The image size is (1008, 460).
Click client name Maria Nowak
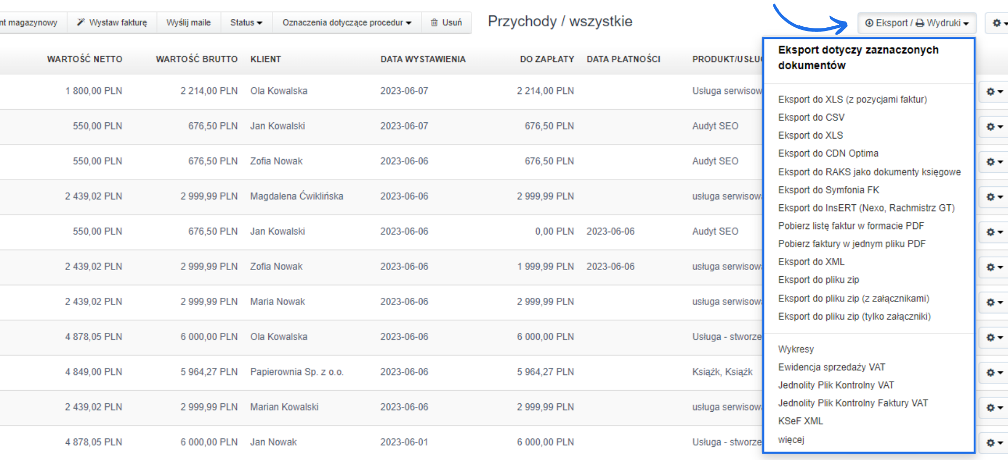click(x=277, y=301)
